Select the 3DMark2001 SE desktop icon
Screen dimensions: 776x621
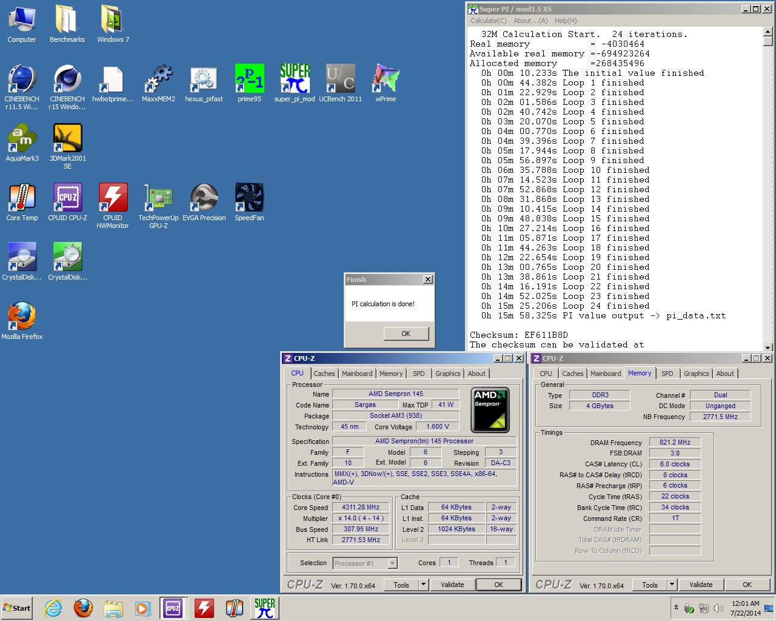pos(67,146)
